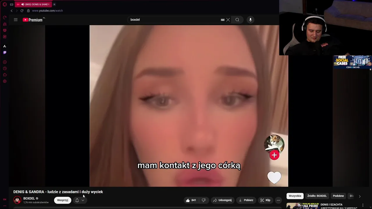The width and height of the screenshot is (372, 209).
Task: Download video with Pobierz button
Action: (246, 200)
